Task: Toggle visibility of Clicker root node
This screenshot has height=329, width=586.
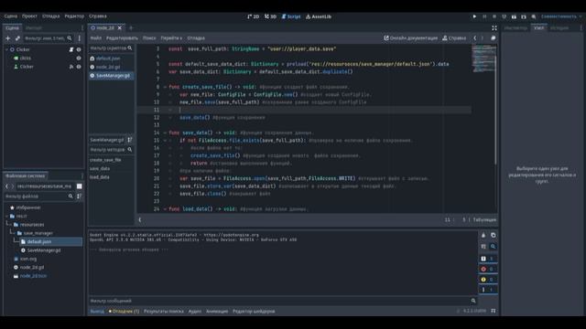Action: pos(79,49)
